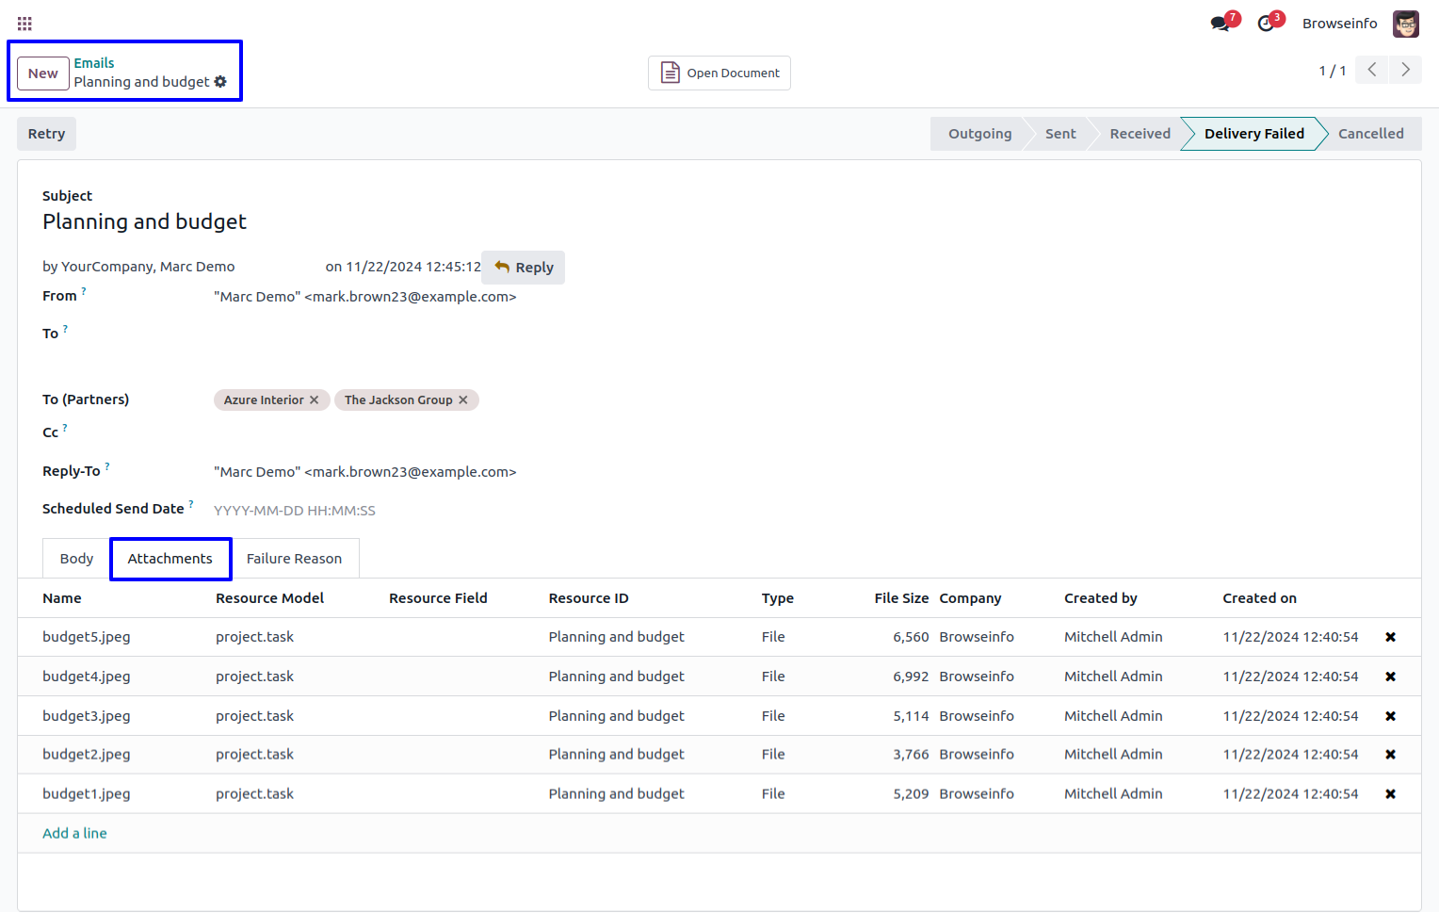Screen dimensions: 1439x913
Task: Open the chat messages icon
Action: [x=1221, y=24]
